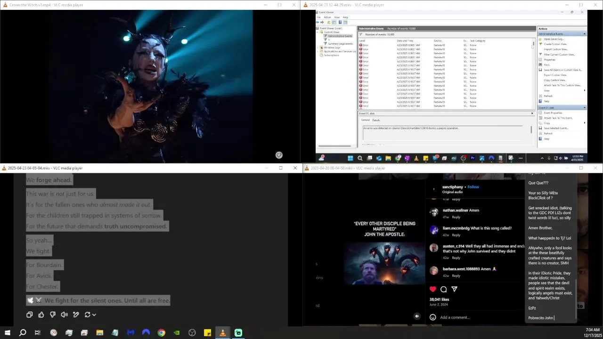The width and height of the screenshot is (603, 339).
Task: Click Save Selected Events action
Action: [556, 128]
